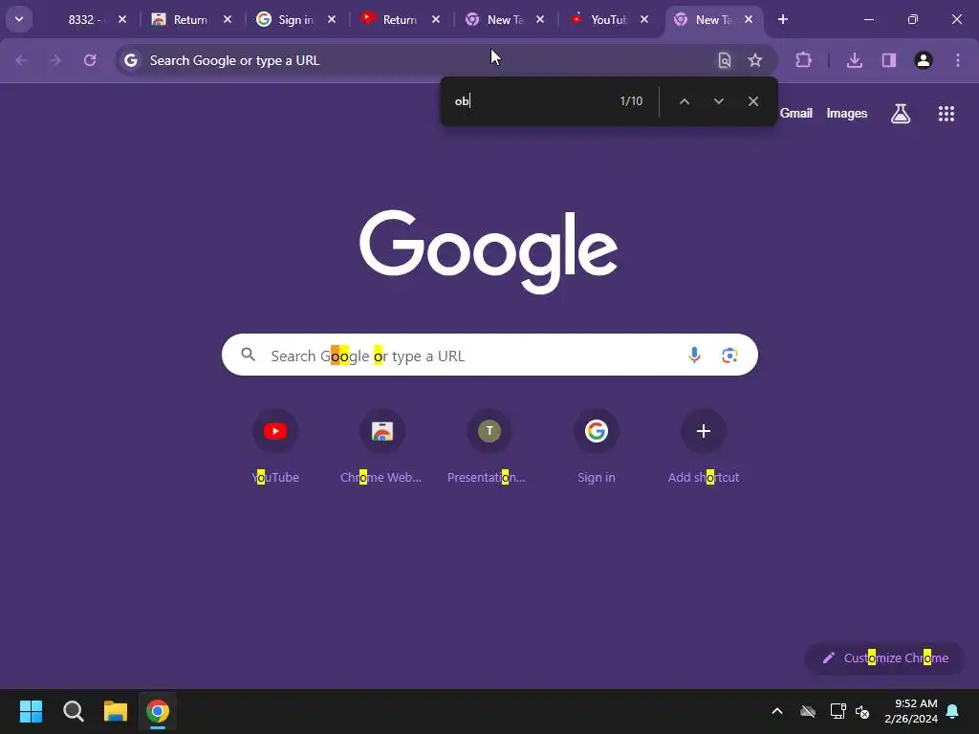979x734 pixels.
Task: Toggle the side panel icon
Action: 889,60
